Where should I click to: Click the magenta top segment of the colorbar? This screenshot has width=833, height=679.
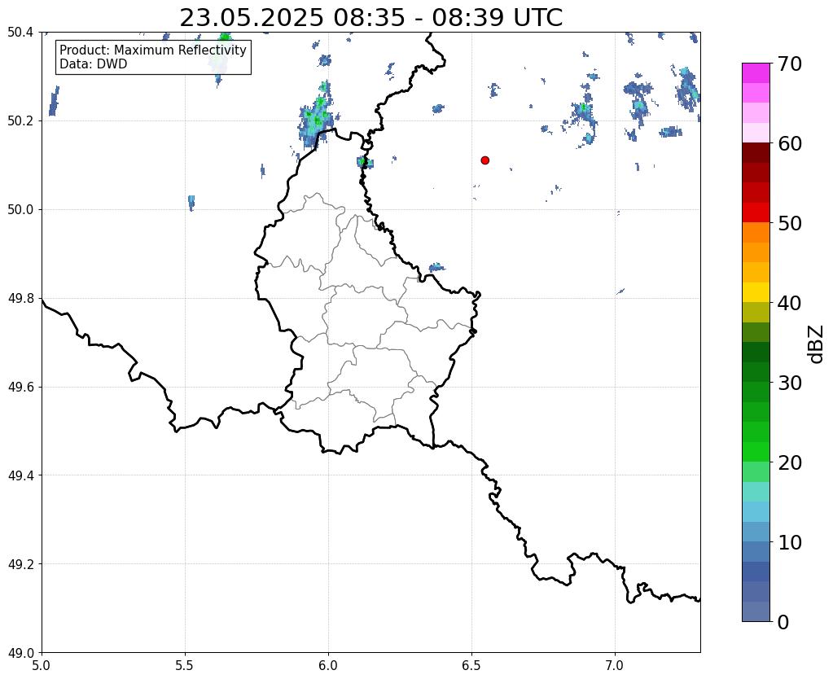click(756, 72)
